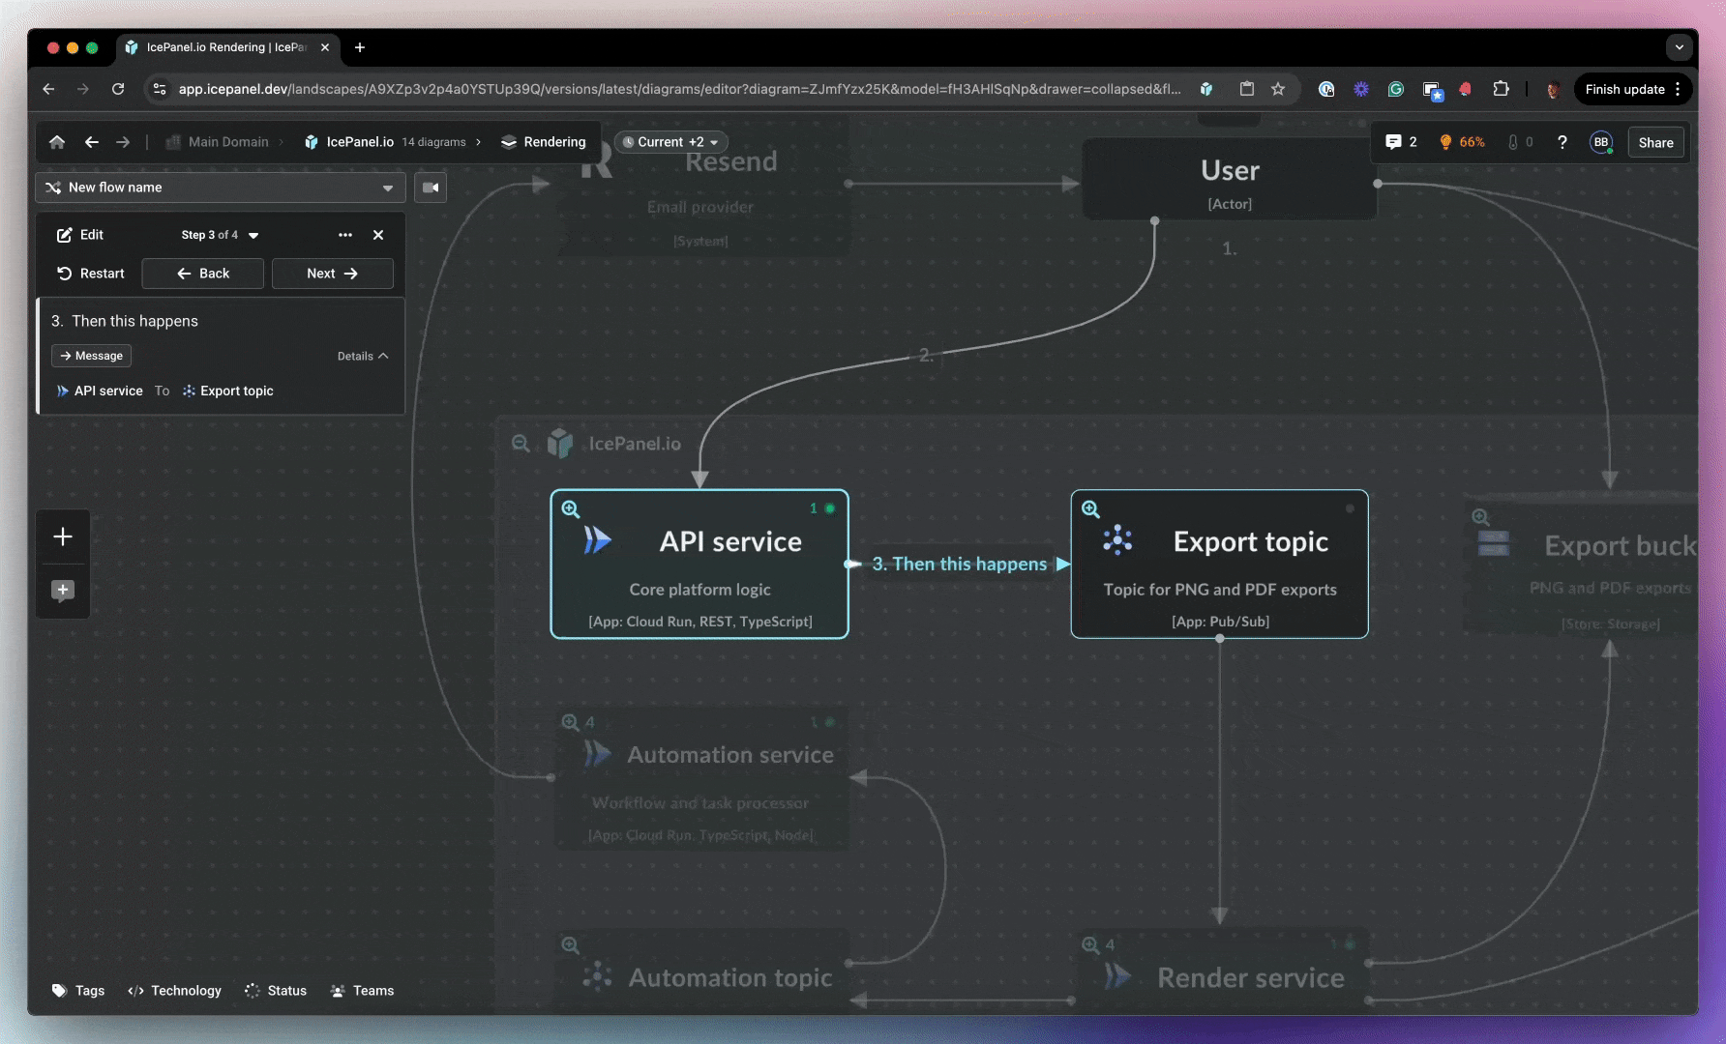
Task: Click the home icon in breadcrumb bar
Action: click(x=57, y=142)
